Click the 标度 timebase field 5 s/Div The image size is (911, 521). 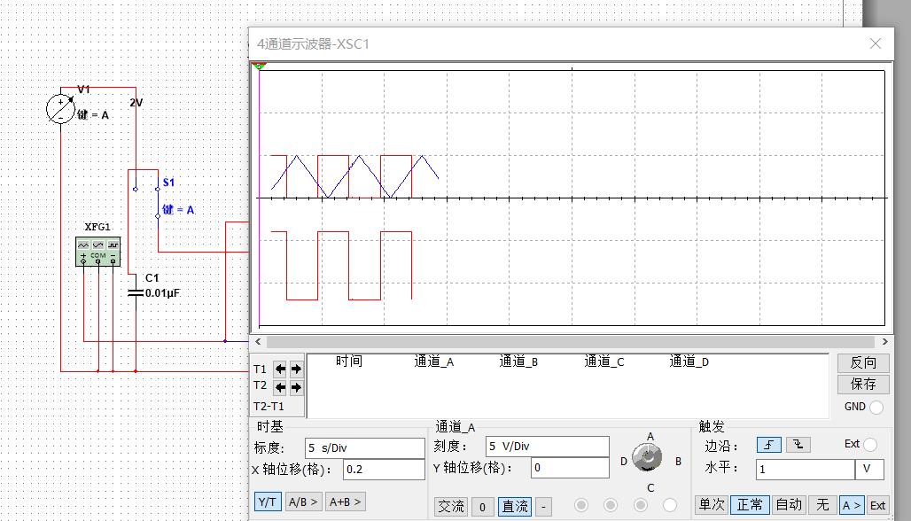(x=365, y=448)
